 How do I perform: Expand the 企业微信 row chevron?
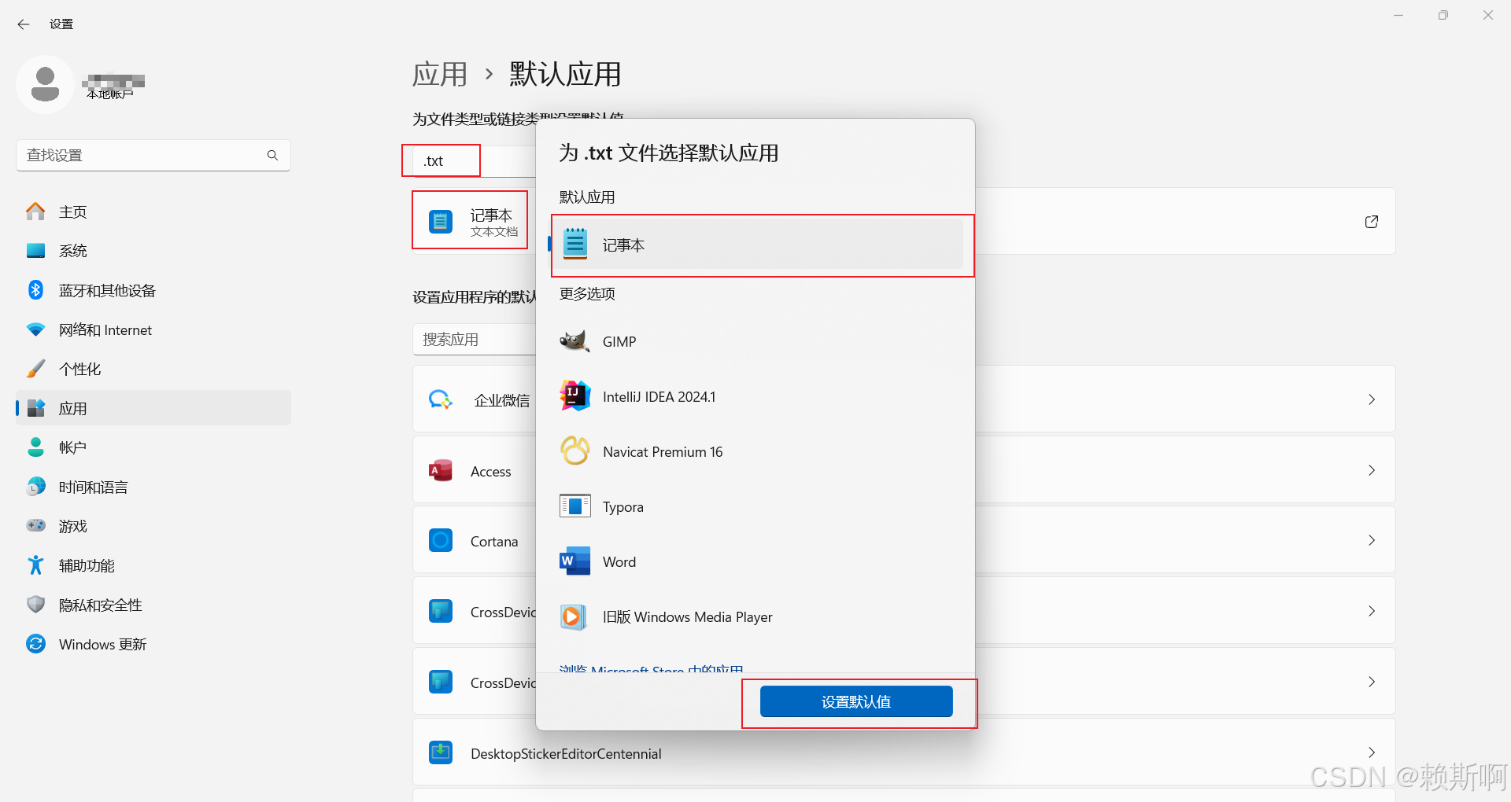1372,399
